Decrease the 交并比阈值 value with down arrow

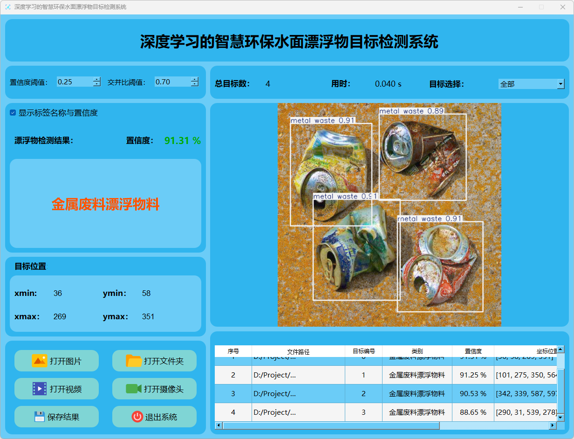click(194, 84)
